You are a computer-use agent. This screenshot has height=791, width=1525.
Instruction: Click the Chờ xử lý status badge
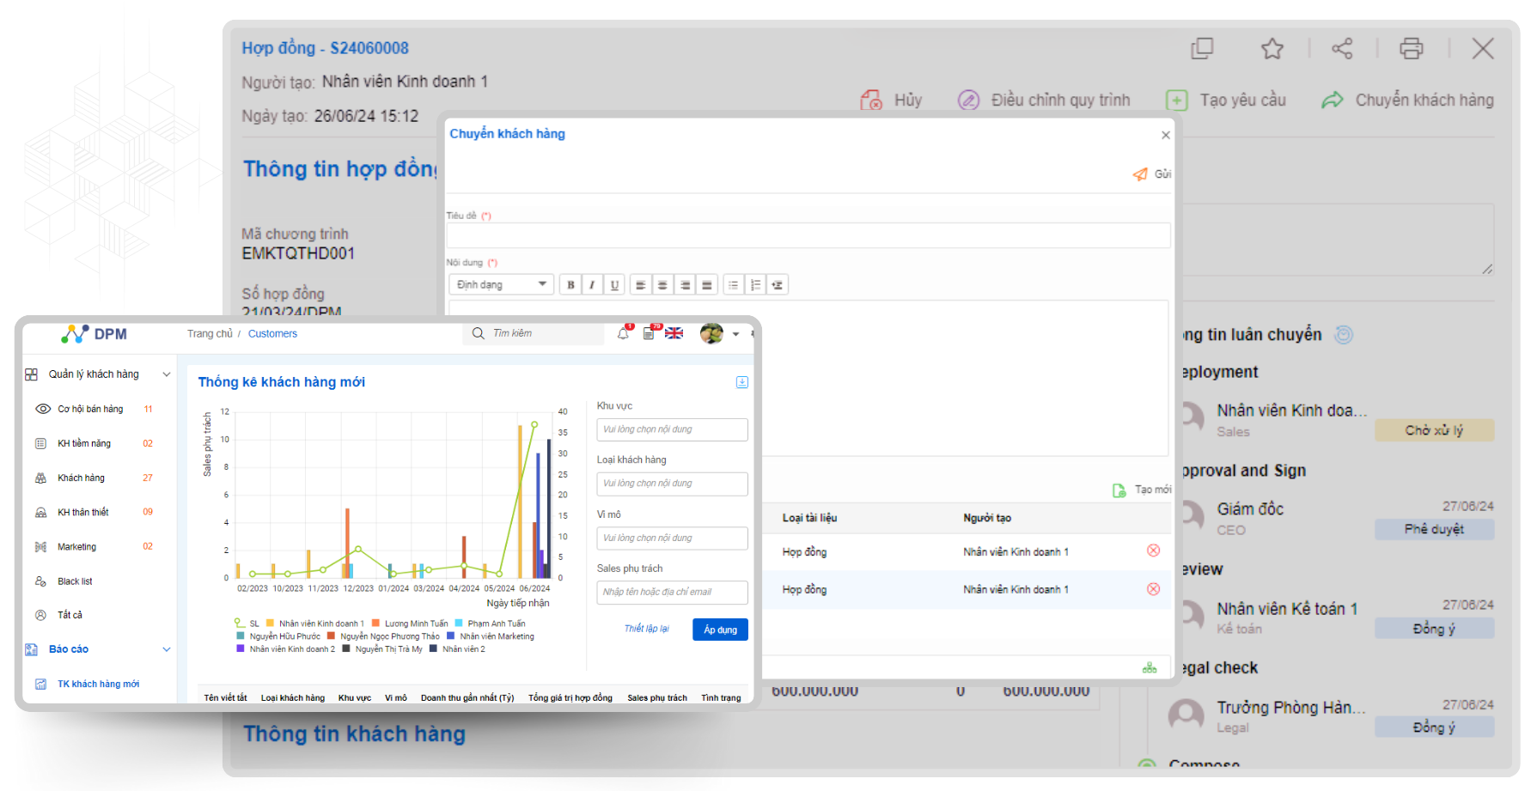pos(1435,430)
